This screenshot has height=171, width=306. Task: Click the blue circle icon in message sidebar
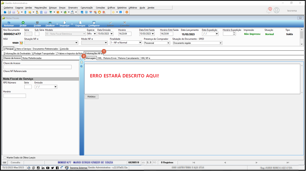click(x=81, y=66)
